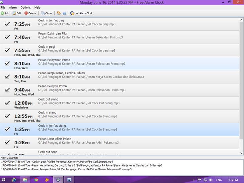Open the home page icon in toolbar
The width and height of the screenshot is (244, 183).
pos(59,13)
